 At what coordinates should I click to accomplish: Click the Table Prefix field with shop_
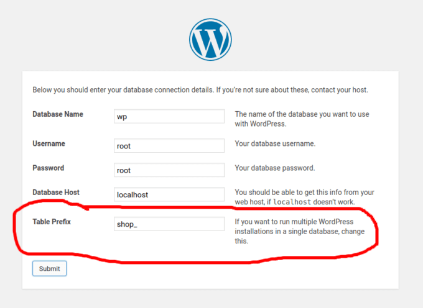pos(169,224)
